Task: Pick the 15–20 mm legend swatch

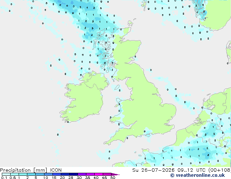Action: pos(57,174)
